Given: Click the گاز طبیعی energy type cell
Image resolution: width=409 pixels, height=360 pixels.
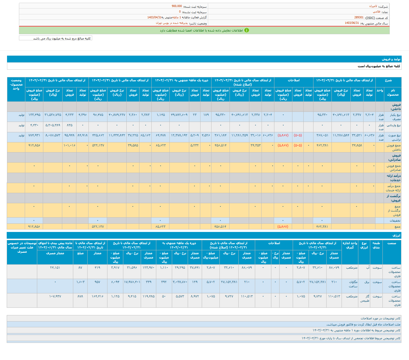Looking at the screenshot, I should [364, 298].
